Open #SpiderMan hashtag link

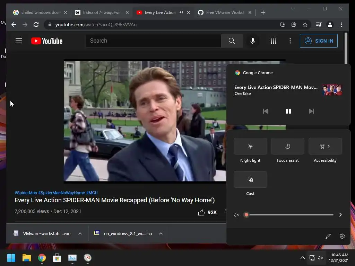point(26,193)
